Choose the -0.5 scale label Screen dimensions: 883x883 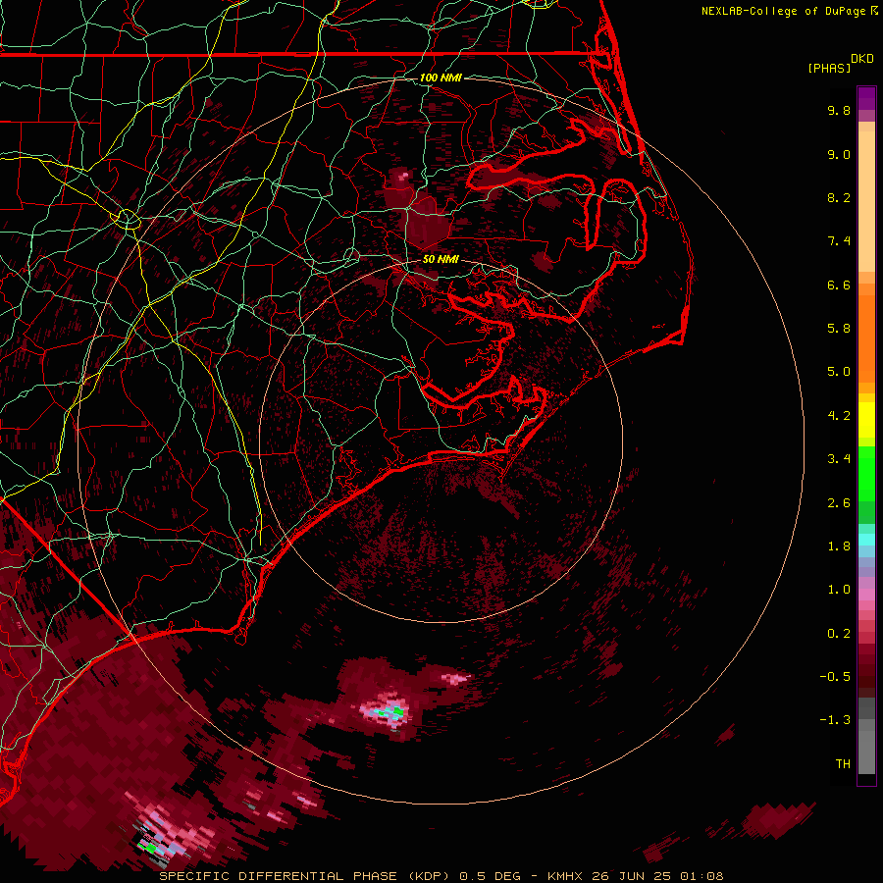(835, 677)
